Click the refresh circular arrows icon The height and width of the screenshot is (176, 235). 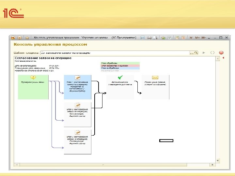coord(212,53)
